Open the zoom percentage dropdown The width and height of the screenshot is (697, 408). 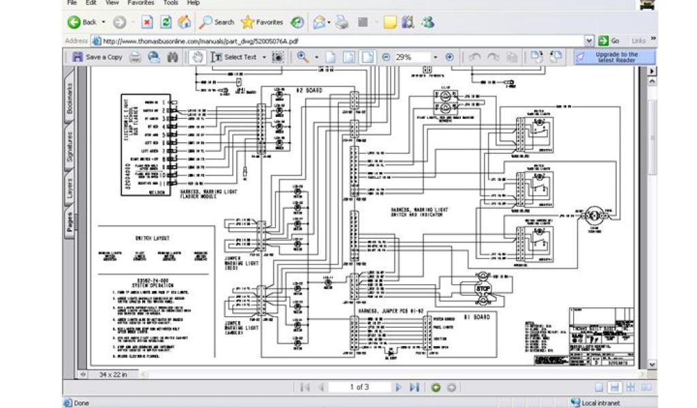coord(436,58)
